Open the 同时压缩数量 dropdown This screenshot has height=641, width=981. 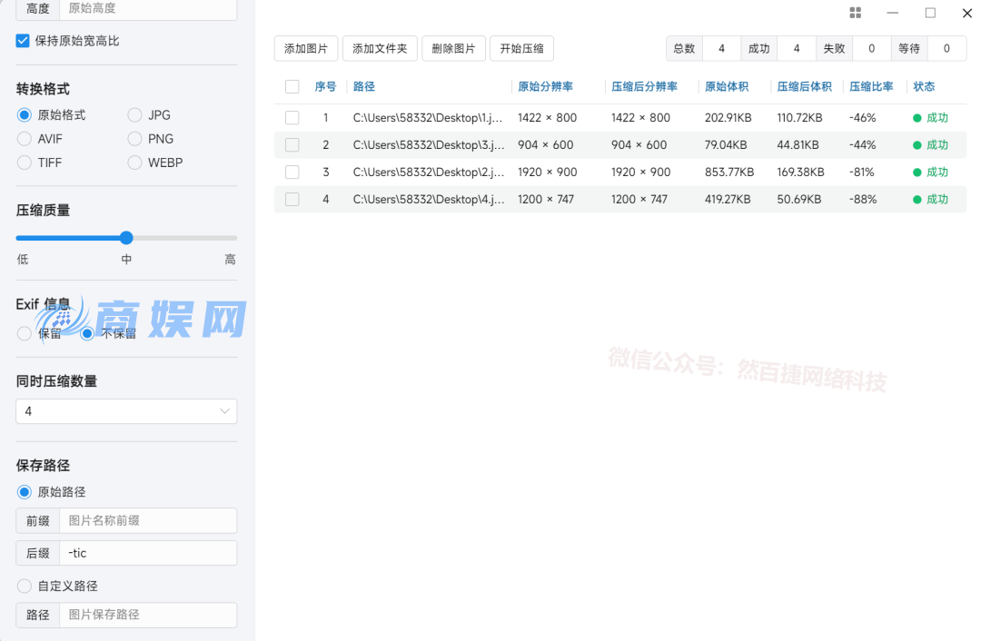click(126, 410)
